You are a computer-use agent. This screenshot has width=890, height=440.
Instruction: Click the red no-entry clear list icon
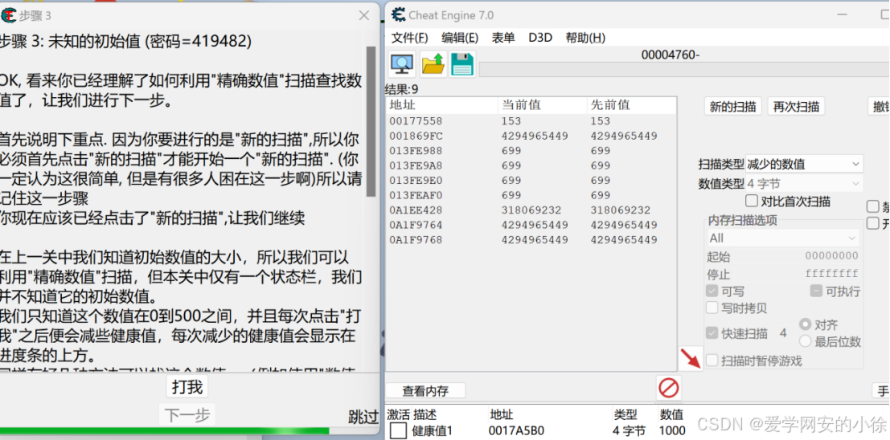coord(669,389)
